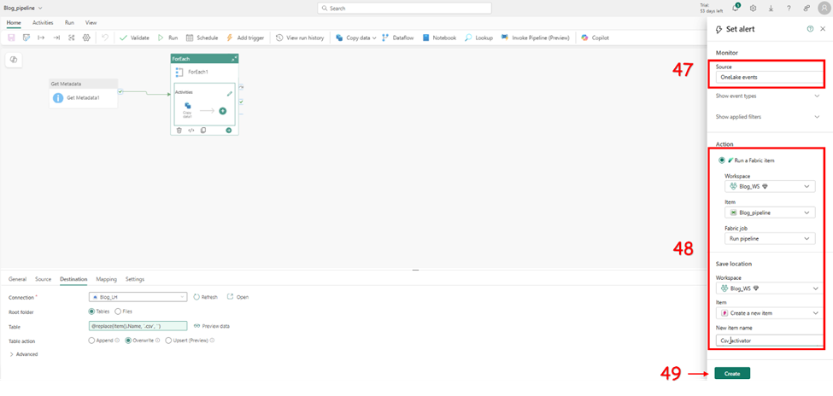Open the help question mark icon
833x396 pixels.
tap(789, 9)
